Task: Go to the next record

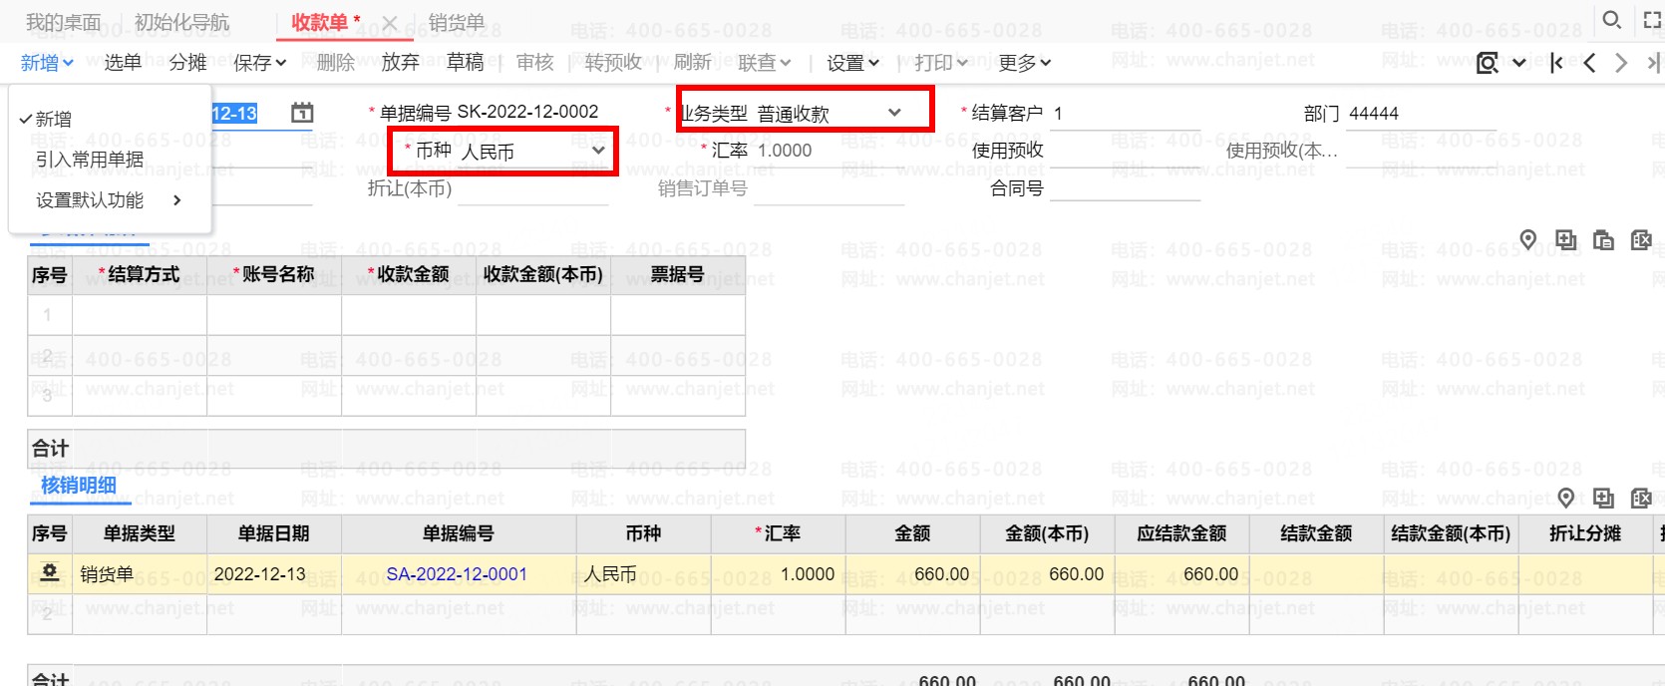Action: click(1621, 63)
